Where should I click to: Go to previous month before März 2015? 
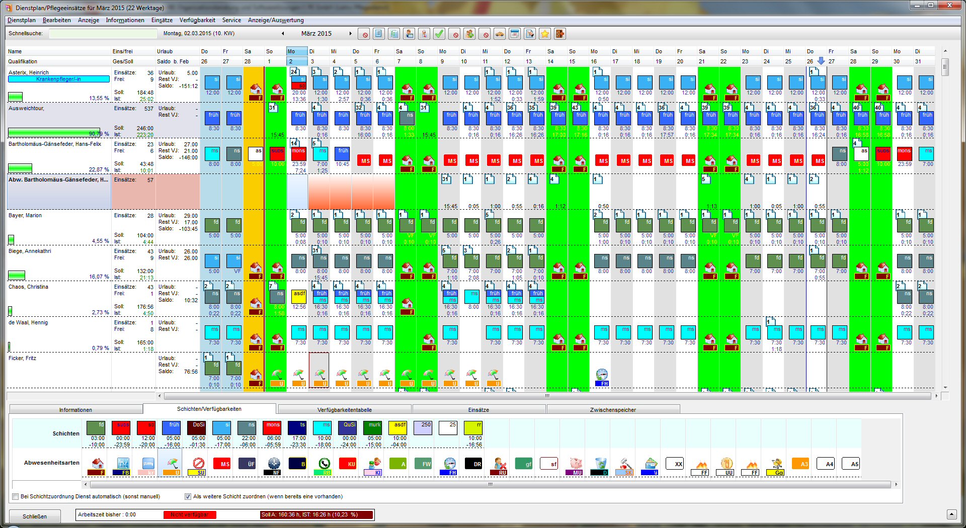[283, 34]
